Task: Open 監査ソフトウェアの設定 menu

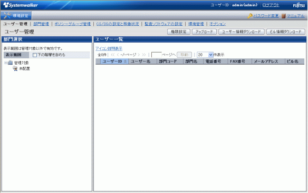Action: click(163, 24)
